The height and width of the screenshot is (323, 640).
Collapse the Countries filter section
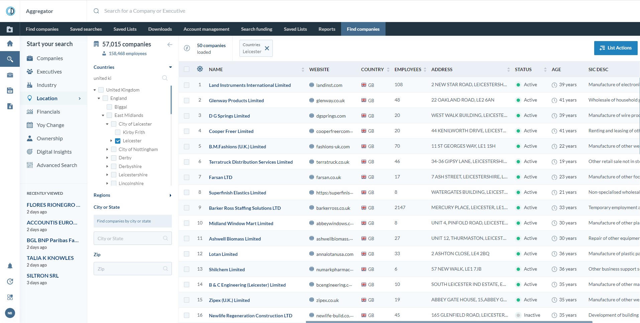[170, 67]
